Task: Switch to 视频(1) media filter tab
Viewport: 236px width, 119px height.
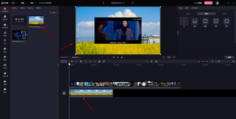Action: pyautogui.click(x=23, y=8)
